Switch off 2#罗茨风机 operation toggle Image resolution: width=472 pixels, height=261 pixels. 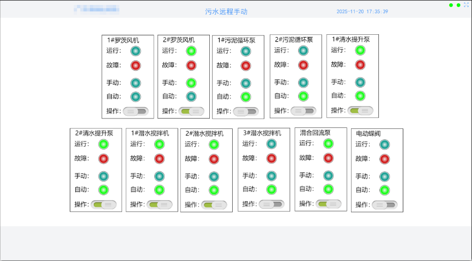coord(191,111)
